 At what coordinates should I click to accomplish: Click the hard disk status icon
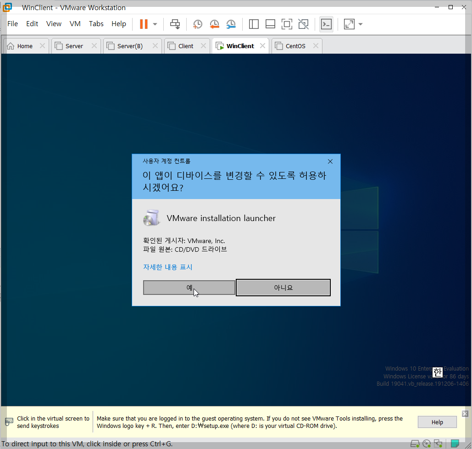point(415,443)
